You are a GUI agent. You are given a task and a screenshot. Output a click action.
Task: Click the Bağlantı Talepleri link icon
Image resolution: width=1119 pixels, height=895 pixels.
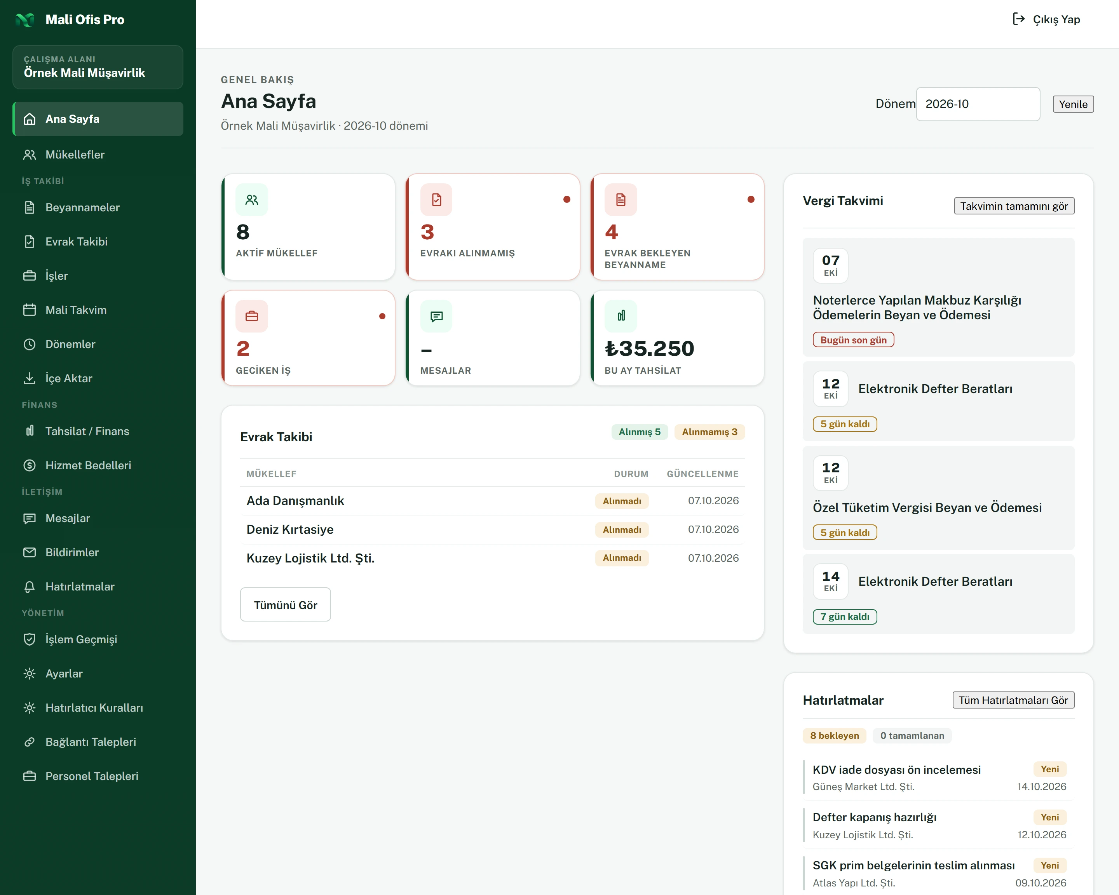tap(30, 742)
